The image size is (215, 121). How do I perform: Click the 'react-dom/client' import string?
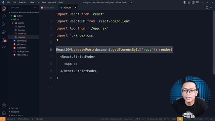pyautogui.click(x=114, y=21)
